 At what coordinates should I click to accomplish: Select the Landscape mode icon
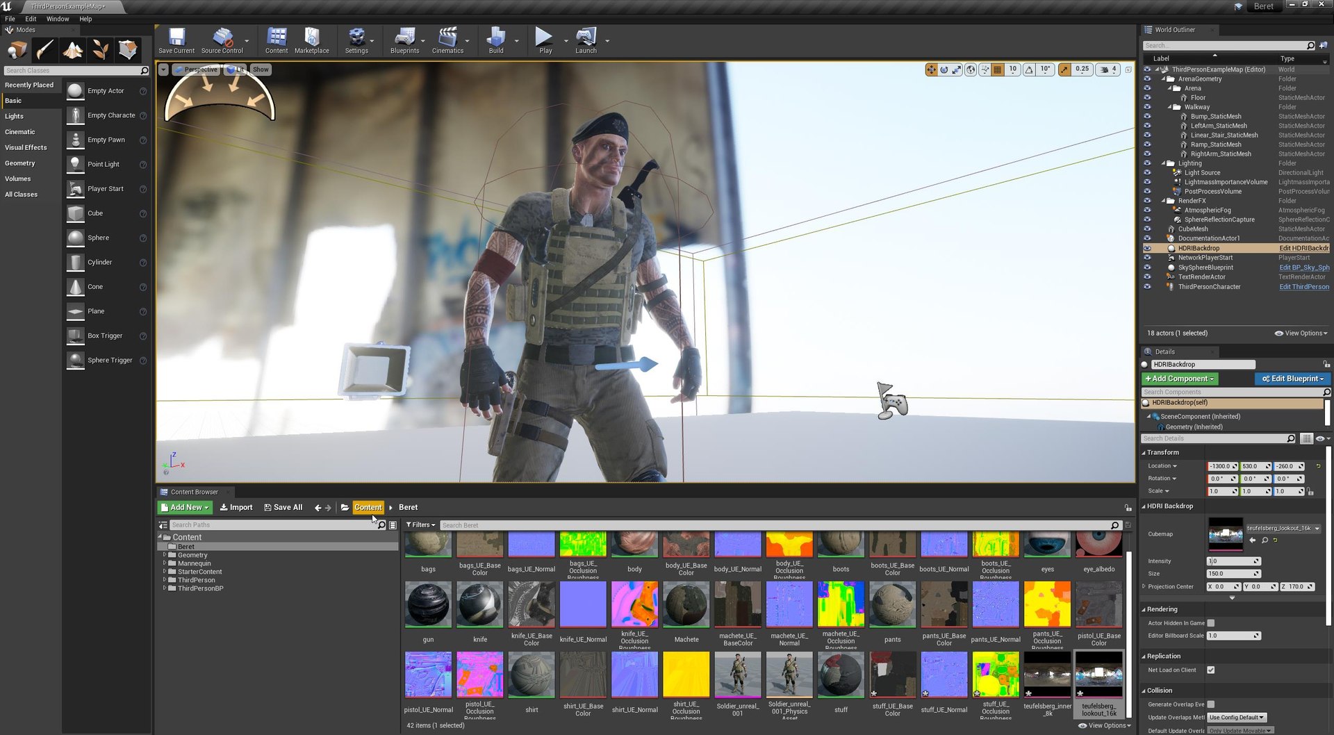[x=73, y=50]
